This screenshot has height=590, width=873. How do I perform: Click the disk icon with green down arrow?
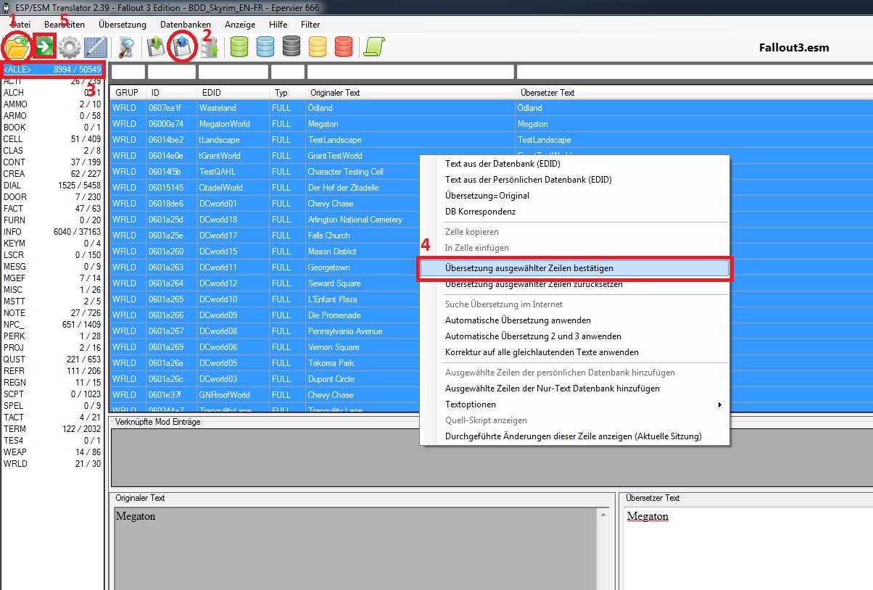coord(156,48)
